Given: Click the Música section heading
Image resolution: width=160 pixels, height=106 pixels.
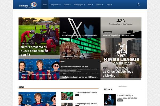Looking at the screenshot, I should (108, 89).
